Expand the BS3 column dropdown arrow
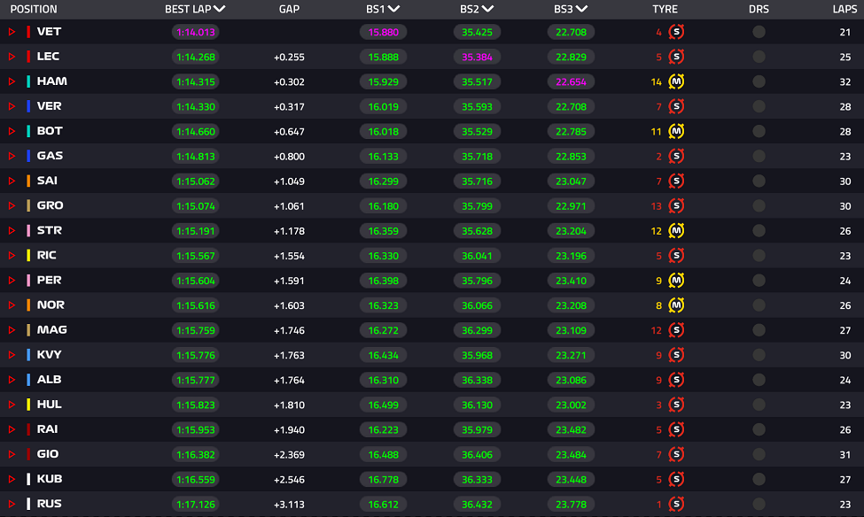 click(x=580, y=9)
